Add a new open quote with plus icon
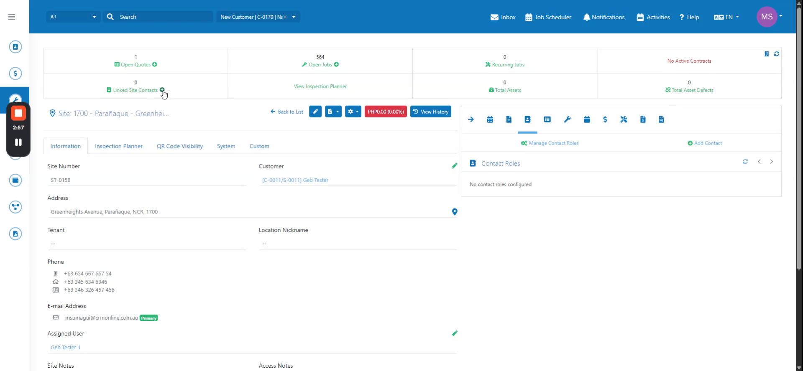Image resolution: width=803 pixels, height=371 pixels. pyautogui.click(x=155, y=64)
